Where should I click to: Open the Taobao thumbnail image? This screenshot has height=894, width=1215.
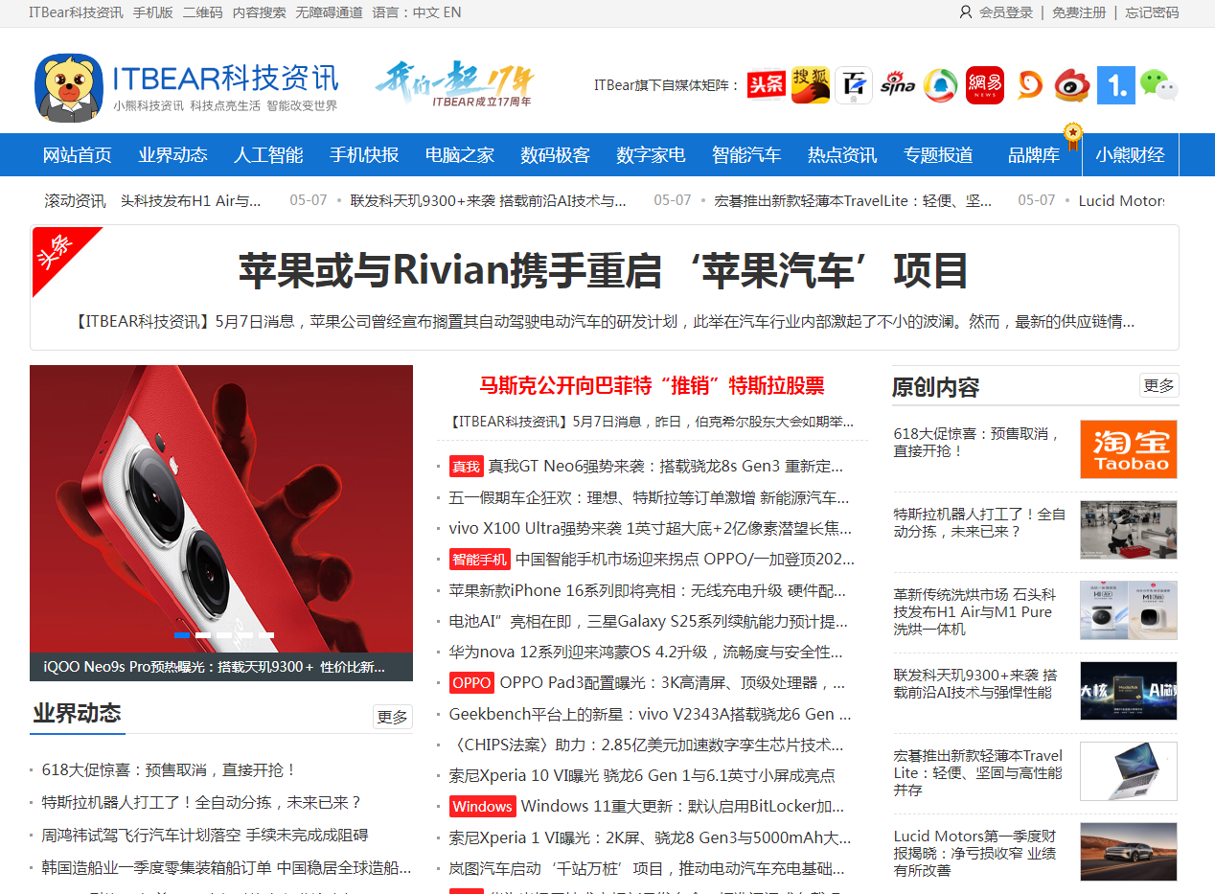1129,449
